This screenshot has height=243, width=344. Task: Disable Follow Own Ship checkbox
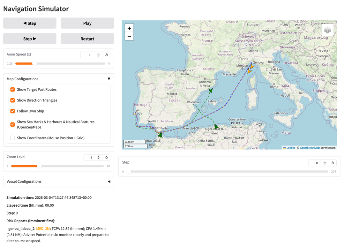[x=12, y=111]
